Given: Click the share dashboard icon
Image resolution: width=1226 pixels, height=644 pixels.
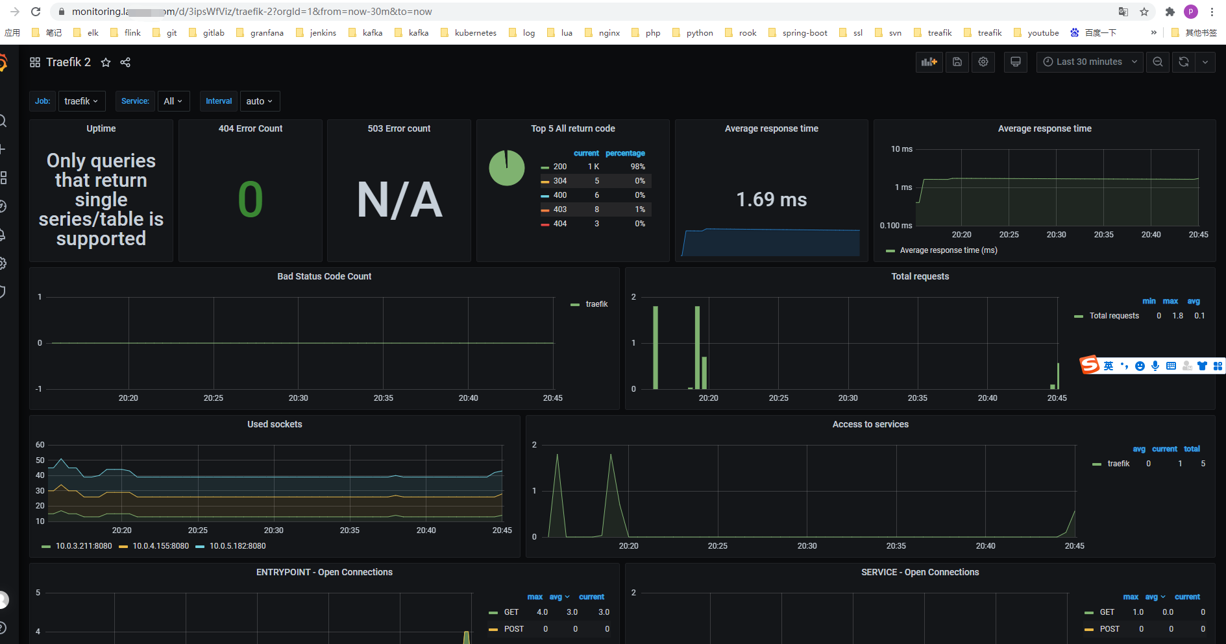Looking at the screenshot, I should [125, 62].
